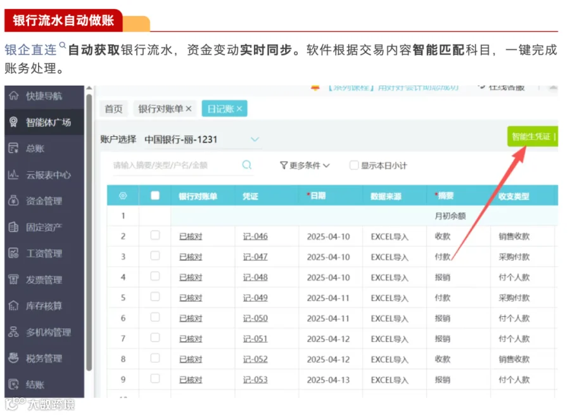This screenshot has height=415, width=570.
Task: Click the 税务管理 tax icon
Action: tap(13, 358)
